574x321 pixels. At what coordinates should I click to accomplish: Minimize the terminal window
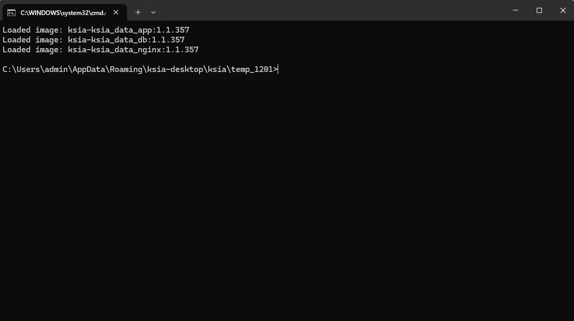[x=515, y=10]
